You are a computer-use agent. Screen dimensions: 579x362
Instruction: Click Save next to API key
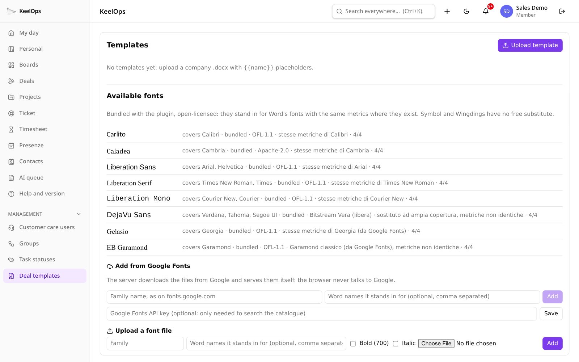click(551, 314)
